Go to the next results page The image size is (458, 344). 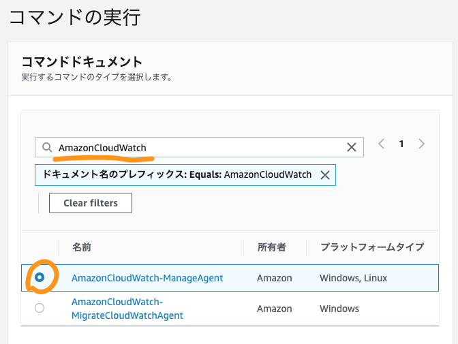tap(421, 144)
